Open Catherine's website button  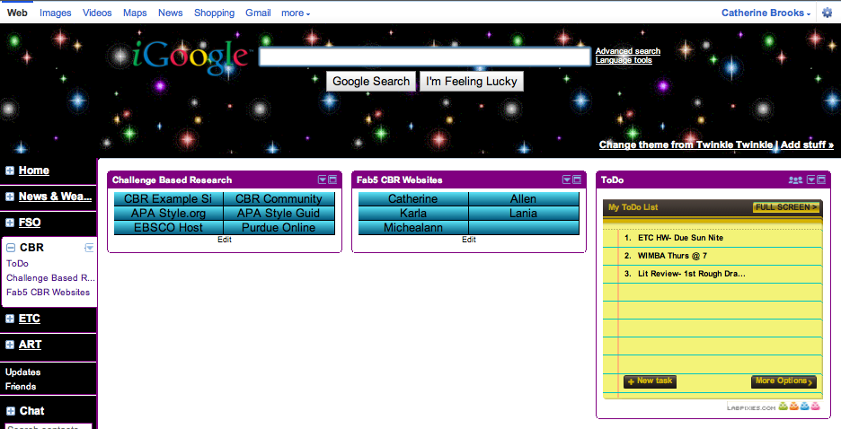pyautogui.click(x=413, y=198)
